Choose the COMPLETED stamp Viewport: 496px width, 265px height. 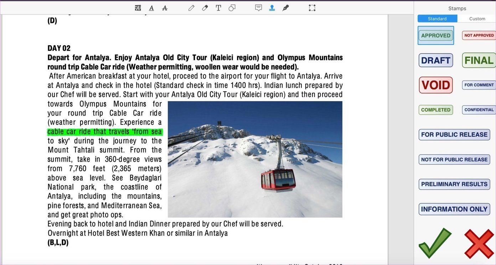pos(436,110)
